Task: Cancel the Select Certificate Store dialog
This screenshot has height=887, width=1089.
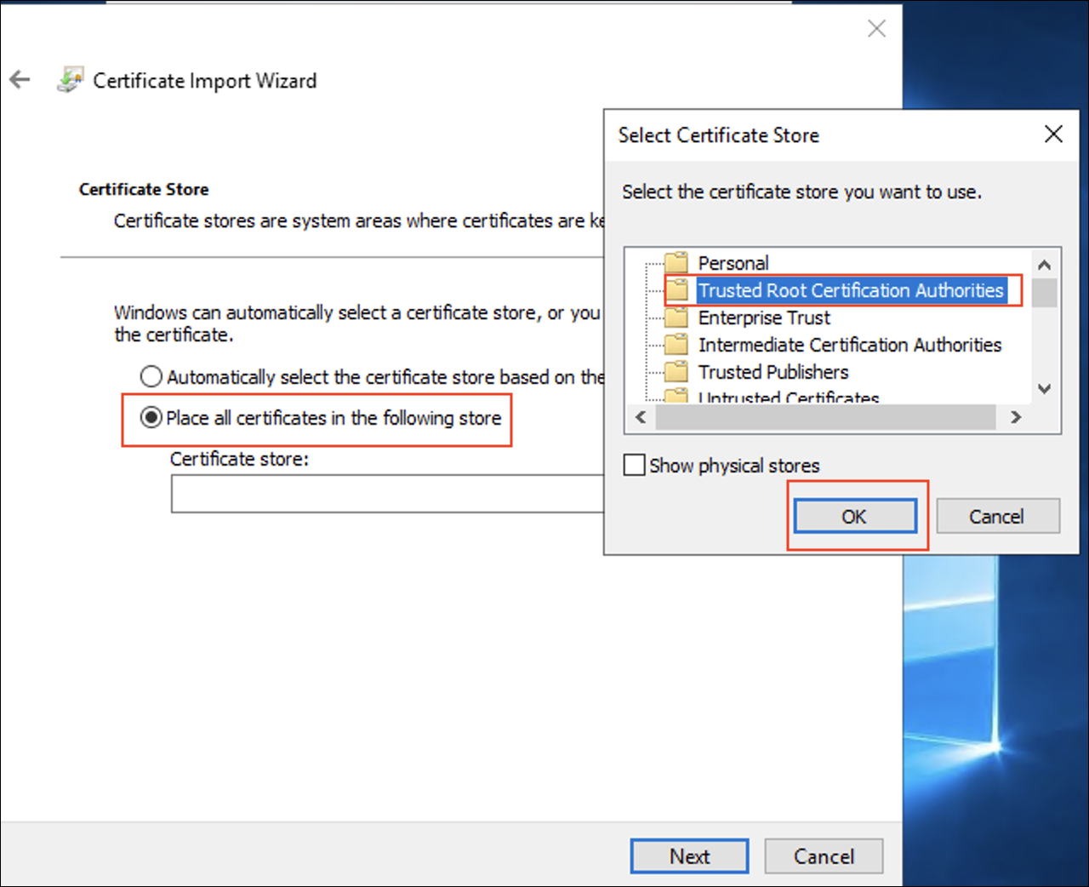Action: tap(998, 516)
